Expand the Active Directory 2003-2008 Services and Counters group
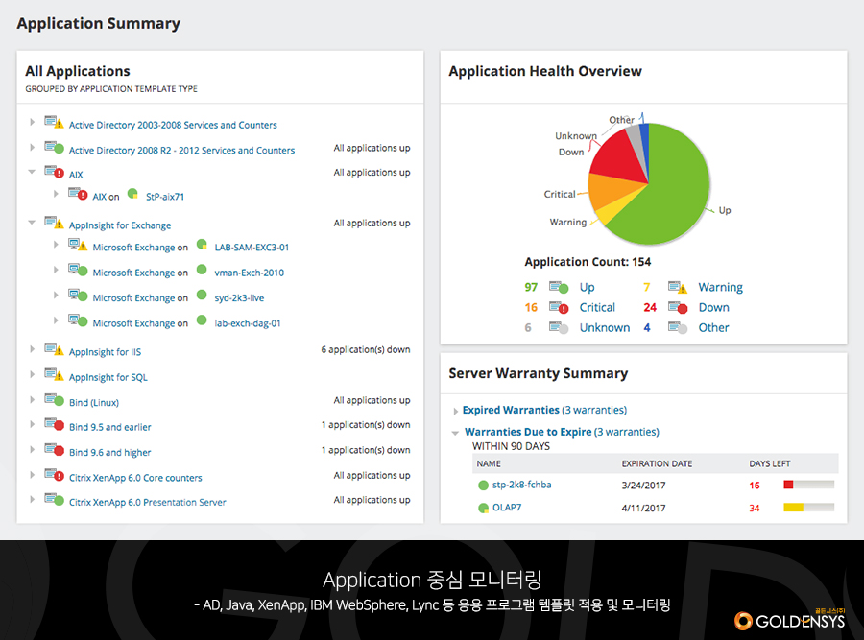 [32, 122]
